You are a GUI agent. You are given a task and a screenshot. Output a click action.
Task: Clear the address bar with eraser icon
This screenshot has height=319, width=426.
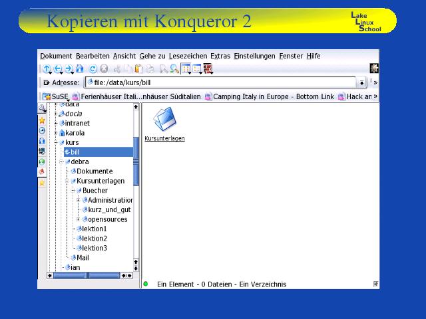[x=46, y=82]
